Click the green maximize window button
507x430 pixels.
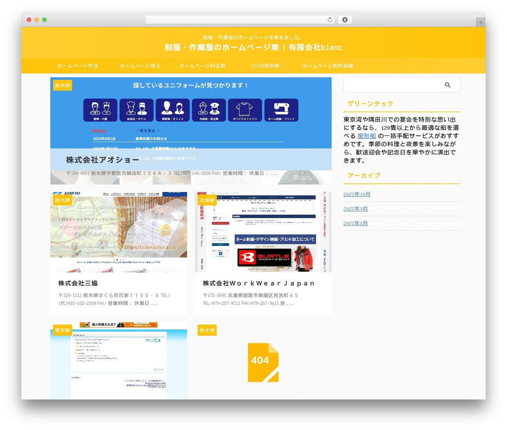(x=44, y=20)
